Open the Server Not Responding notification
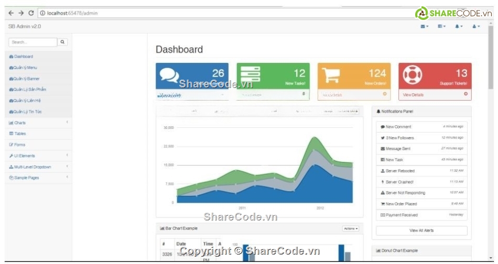The image size is (498, 264). pos(421,193)
